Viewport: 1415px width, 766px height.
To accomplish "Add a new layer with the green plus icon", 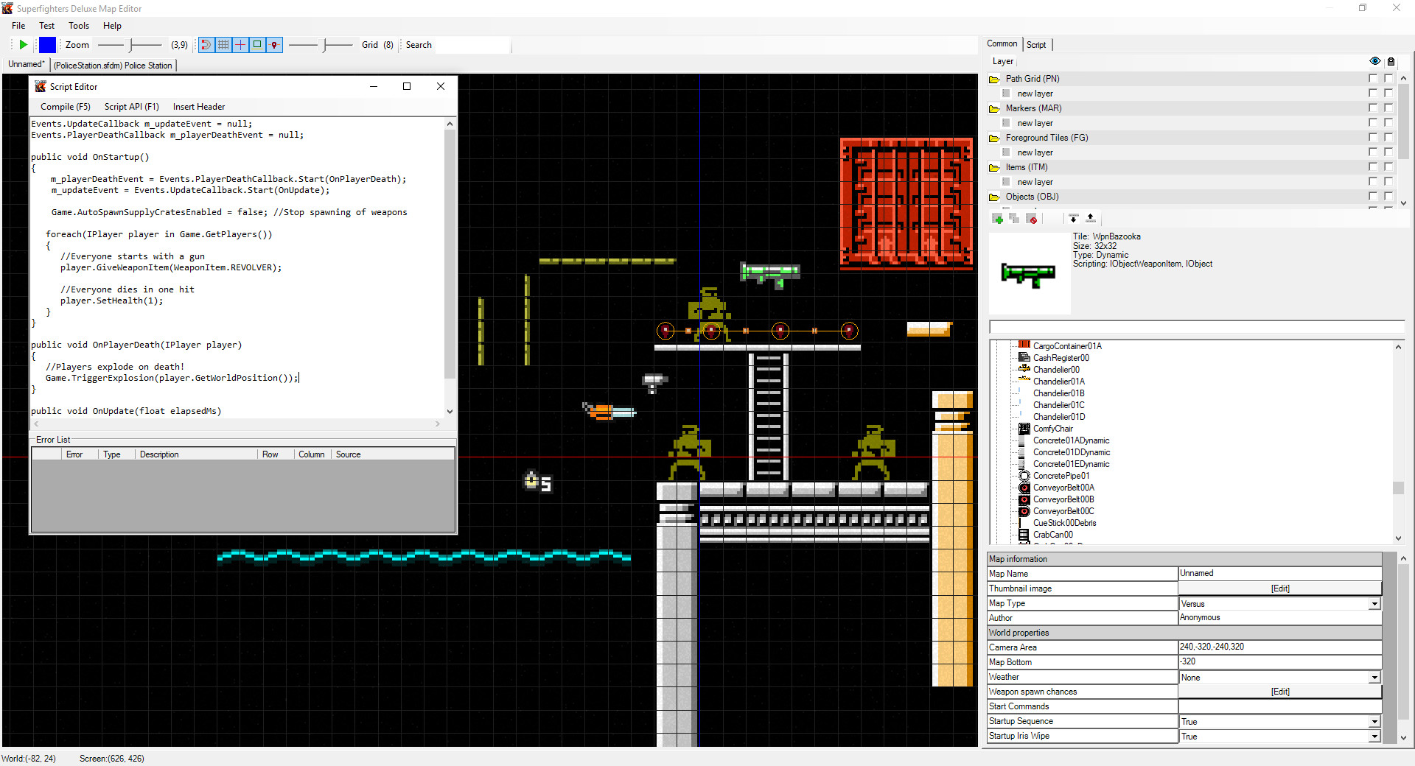I will 999,219.
